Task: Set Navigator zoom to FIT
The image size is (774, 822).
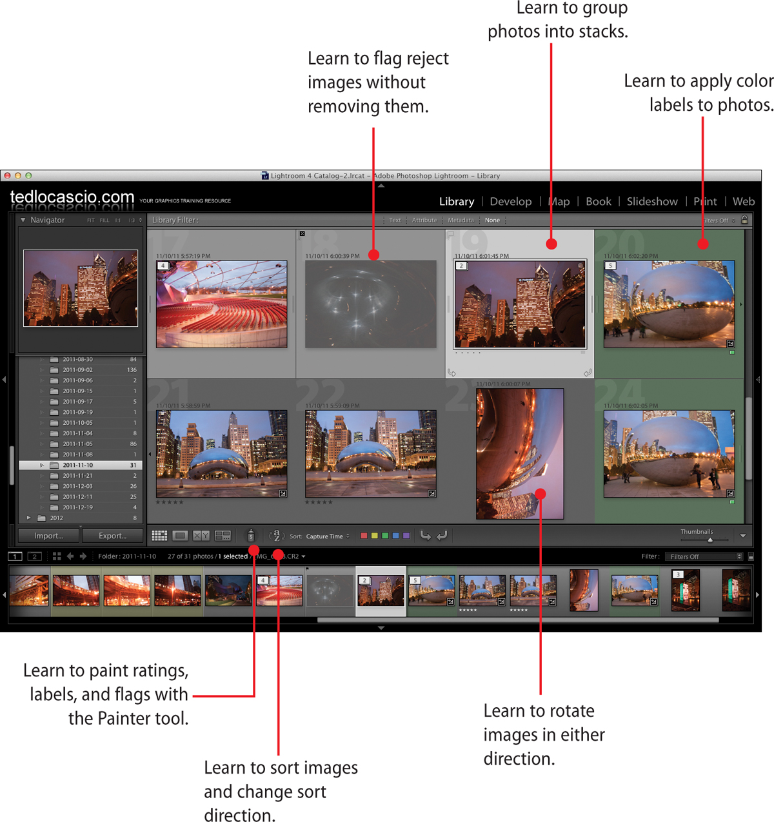Action: (91, 220)
